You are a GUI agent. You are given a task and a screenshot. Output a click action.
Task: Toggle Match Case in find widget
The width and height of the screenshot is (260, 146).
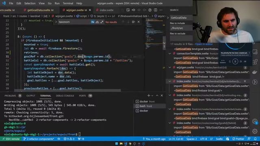pyautogui.click(x=93, y=22)
